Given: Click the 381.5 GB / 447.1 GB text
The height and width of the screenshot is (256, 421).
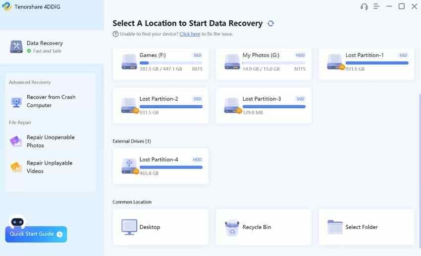Looking at the screenshot, I should click(161, 69).
